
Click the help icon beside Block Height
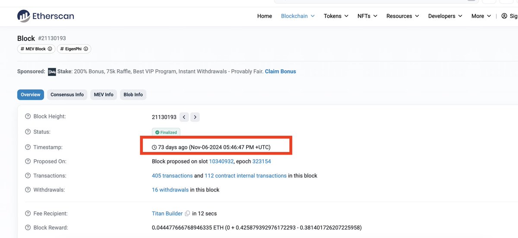coord(28,117)
